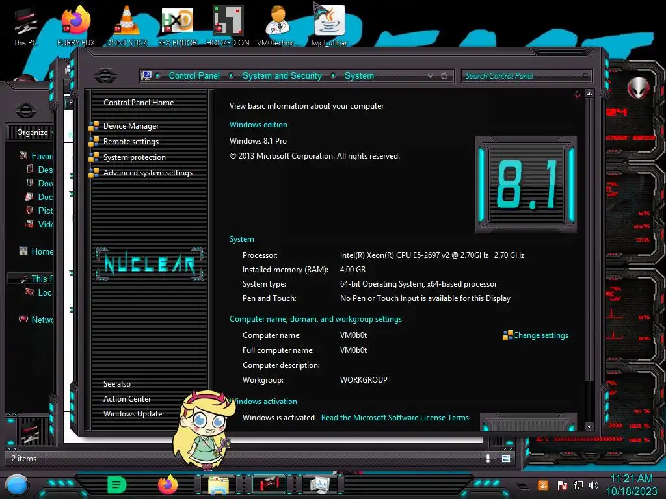This screenshot has width=666, height=499.
Task: Open the lwjgl_util.jar desktop file
Action: coord(329,26)
